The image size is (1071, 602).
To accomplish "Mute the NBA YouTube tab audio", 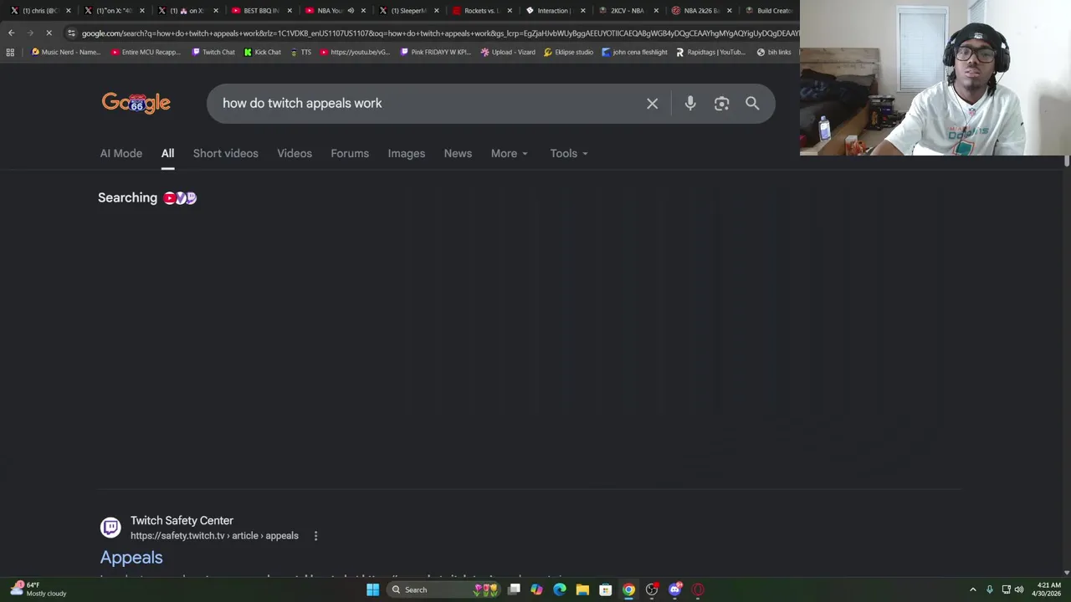I will [351, 11].
